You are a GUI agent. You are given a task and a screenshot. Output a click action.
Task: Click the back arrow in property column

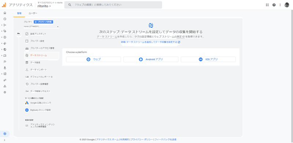(19, 33)
